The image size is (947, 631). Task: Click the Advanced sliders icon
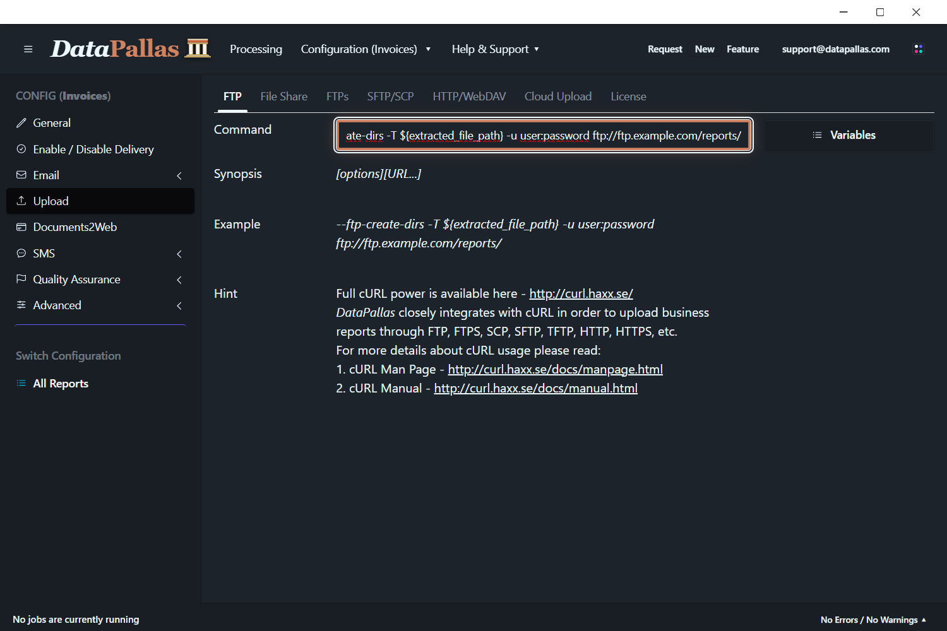(x=21, y=305)
